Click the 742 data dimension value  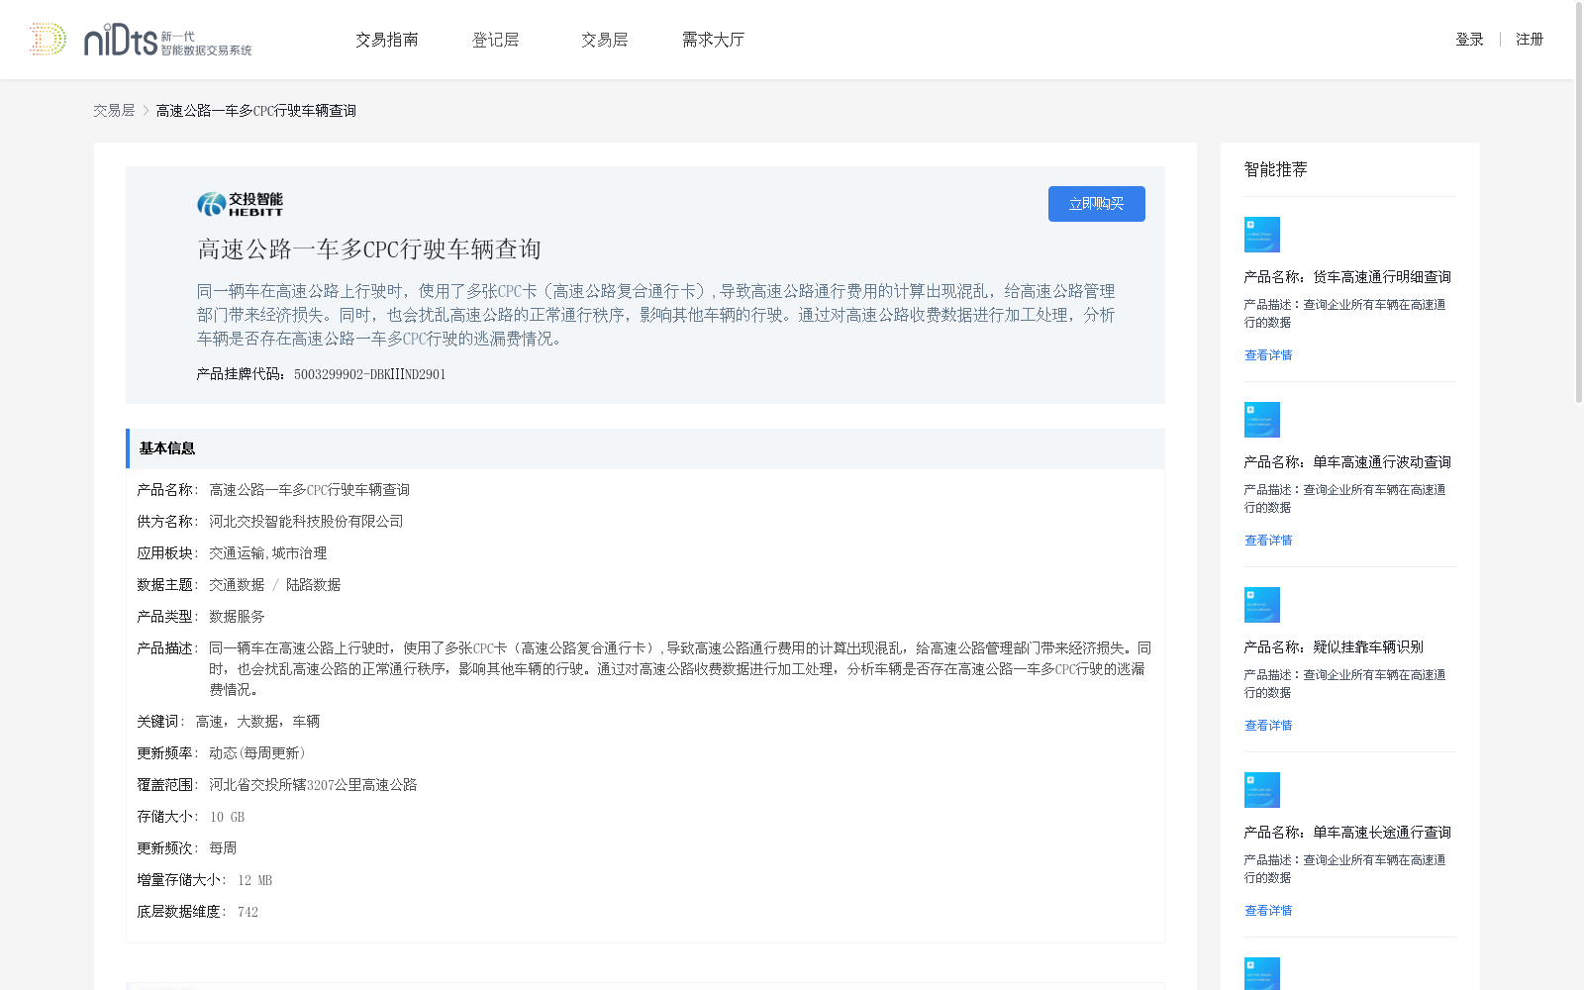(x=247, y=912)
